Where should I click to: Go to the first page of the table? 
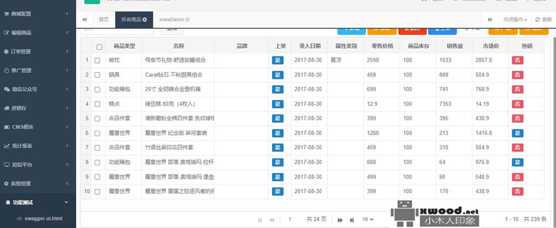[x=260, y=220]
